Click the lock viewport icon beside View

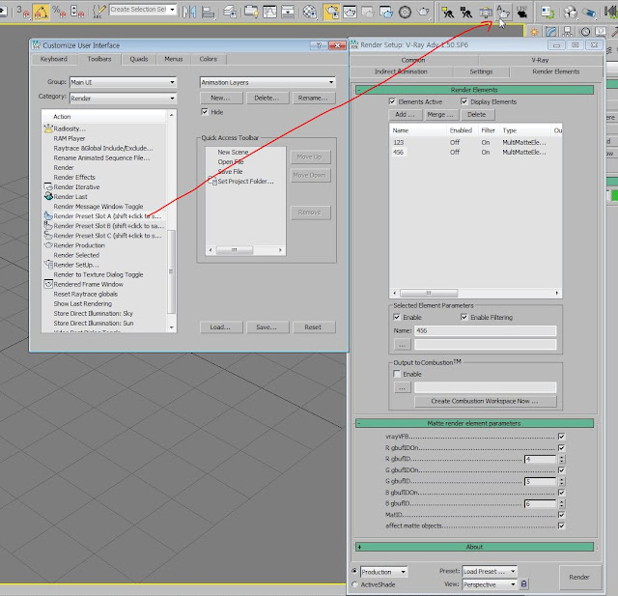[x=523, y=583]
